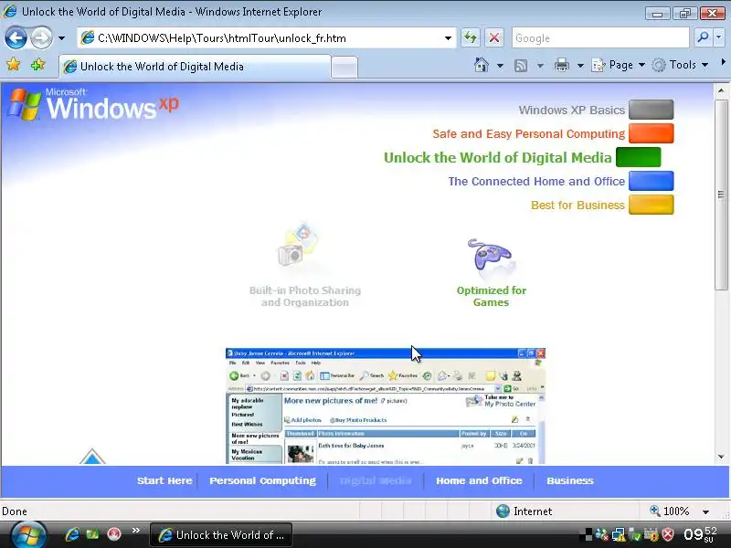Select the Unlock the World of Digital Media tab

(195, 67)
